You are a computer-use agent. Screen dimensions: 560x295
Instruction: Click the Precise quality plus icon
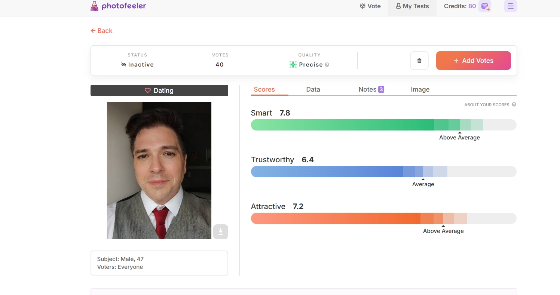[293, 65]
